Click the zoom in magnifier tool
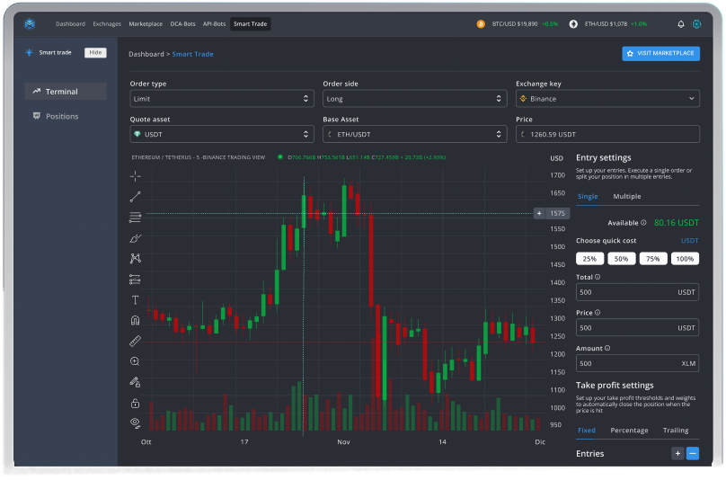Image resolution: width=726 pixels, height=480 pixels. (x=136, y=361)
